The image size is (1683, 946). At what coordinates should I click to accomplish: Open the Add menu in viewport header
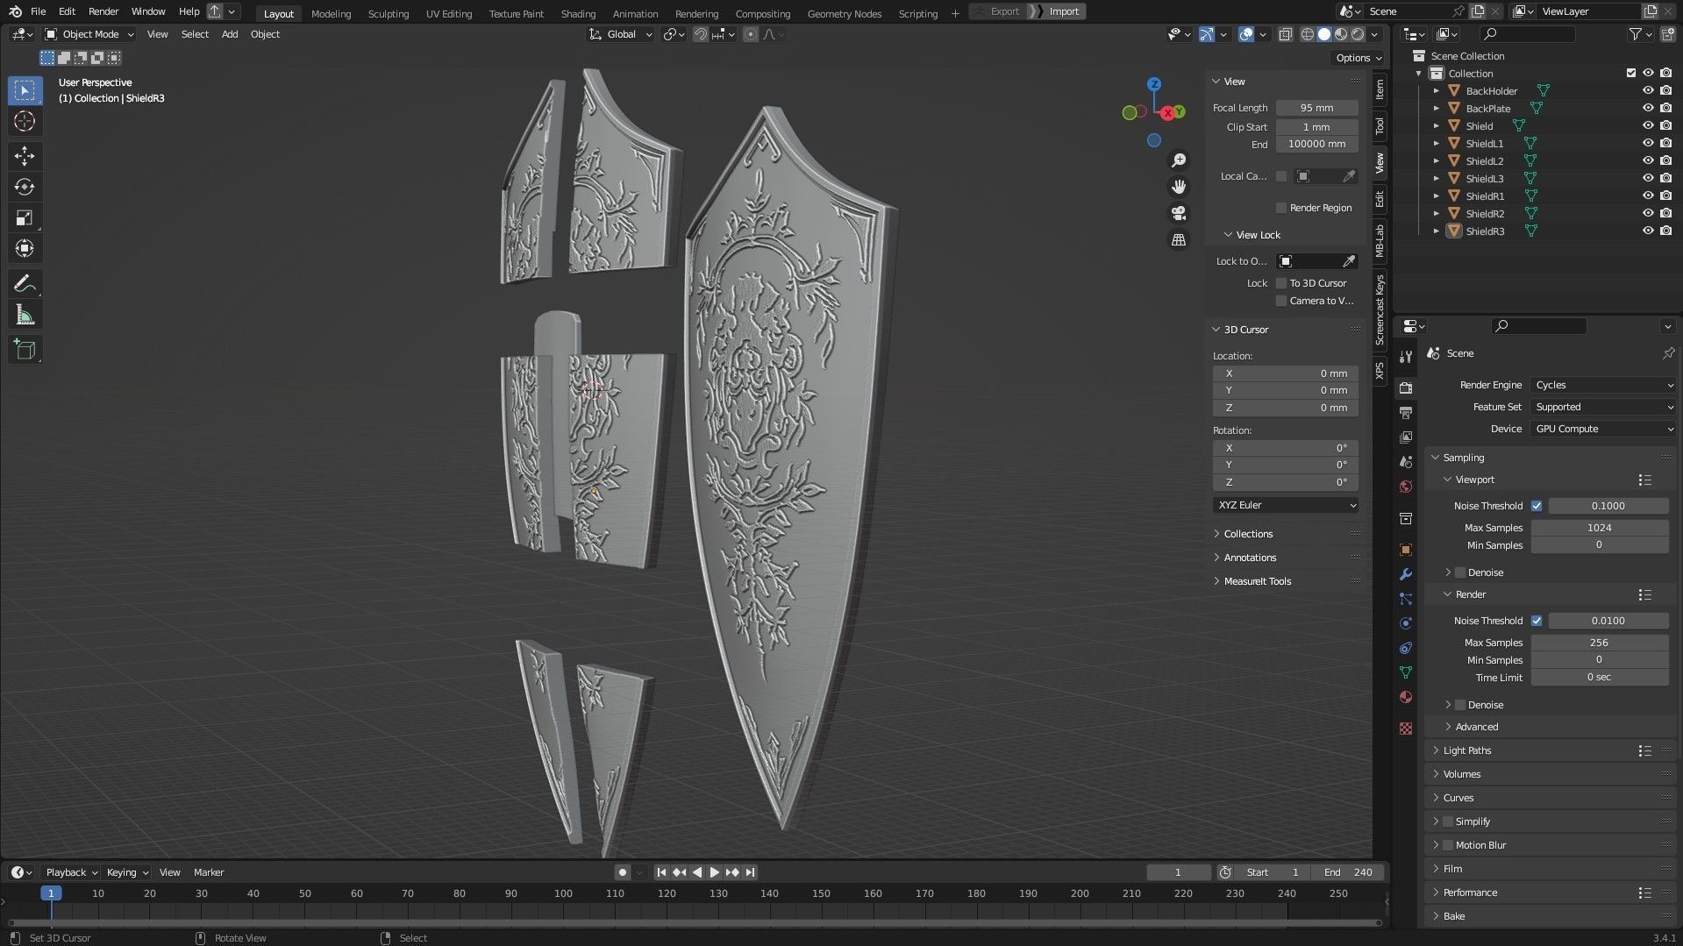click(230, 34)
